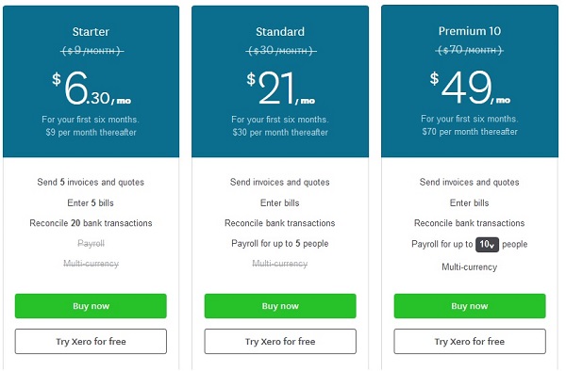This screenshot has height=371, width=566.
Task: Try Xero for free on Standard plan
Action: [x=280, y=341]
